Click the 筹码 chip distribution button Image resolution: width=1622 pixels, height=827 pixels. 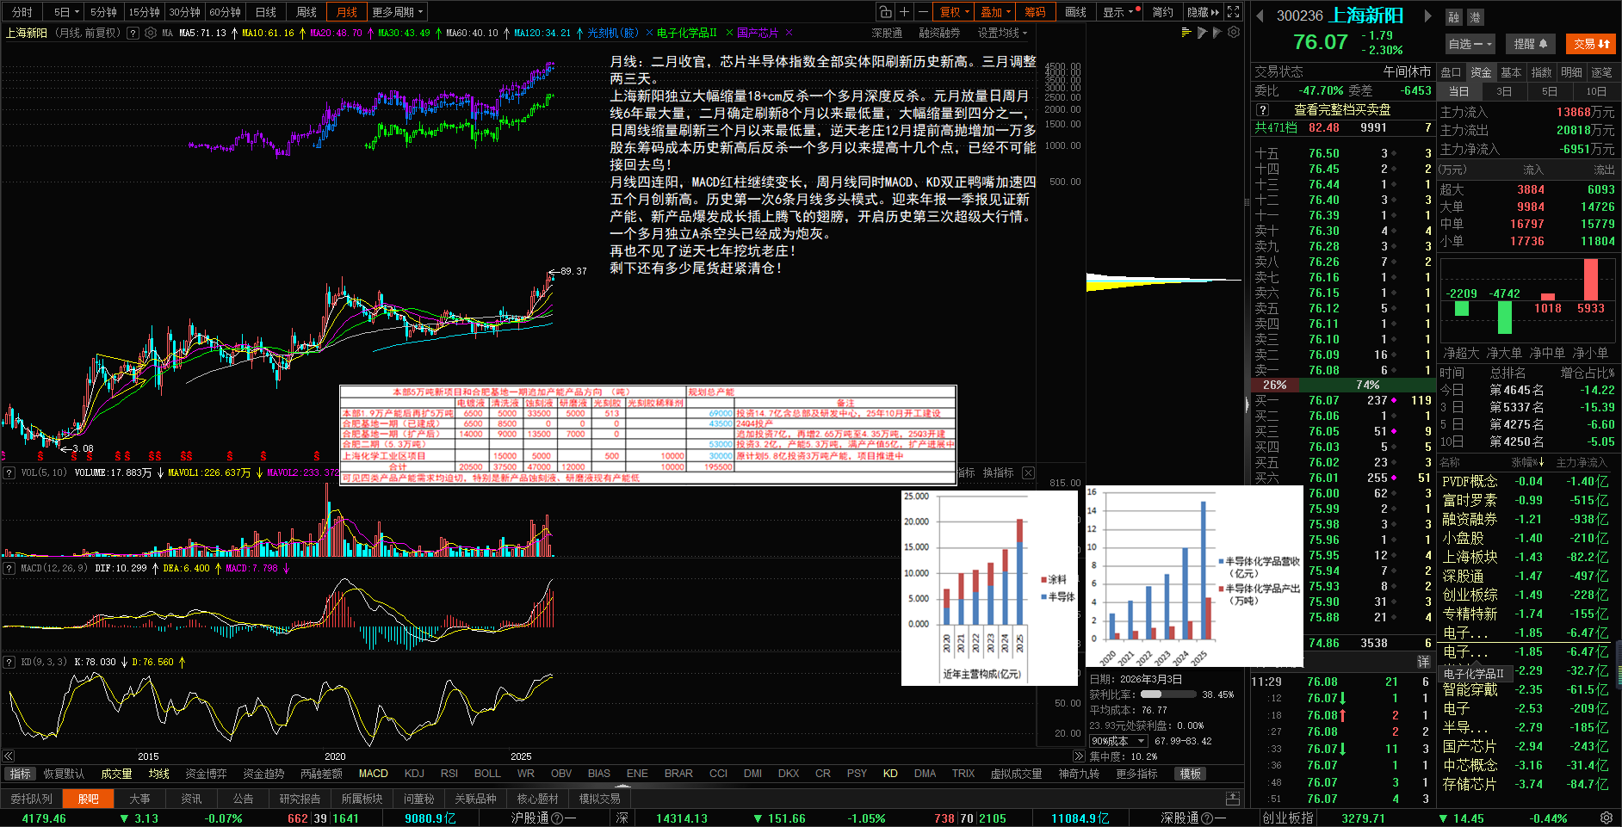point(1035,12)
